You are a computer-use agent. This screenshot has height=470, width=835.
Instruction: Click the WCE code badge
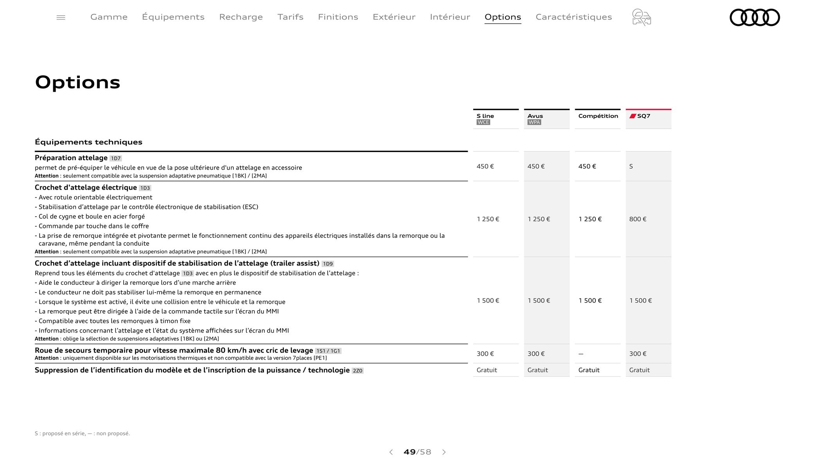(483, 122)
